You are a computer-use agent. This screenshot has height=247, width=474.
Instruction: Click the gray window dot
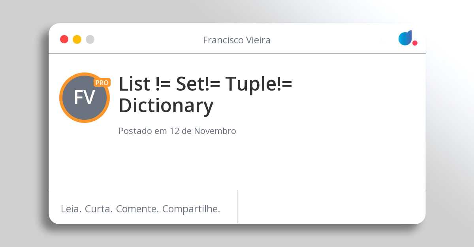coord(90,39)
